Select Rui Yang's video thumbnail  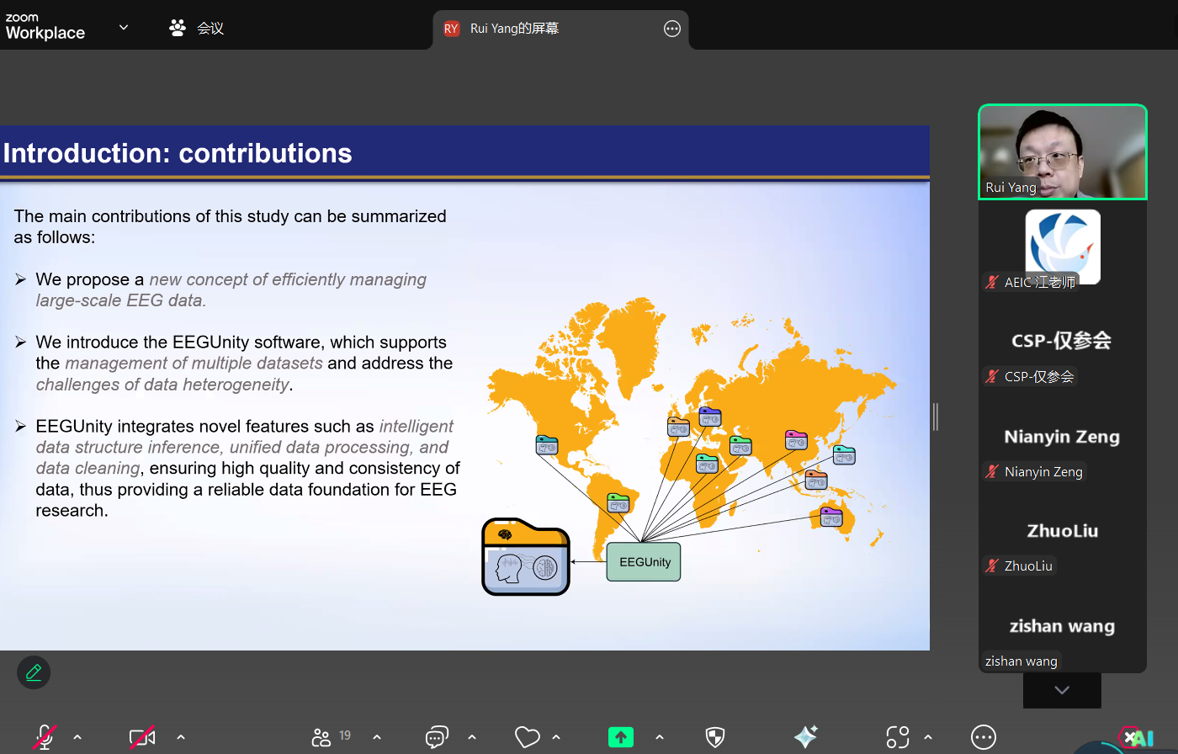click(x=1062, y=152)
